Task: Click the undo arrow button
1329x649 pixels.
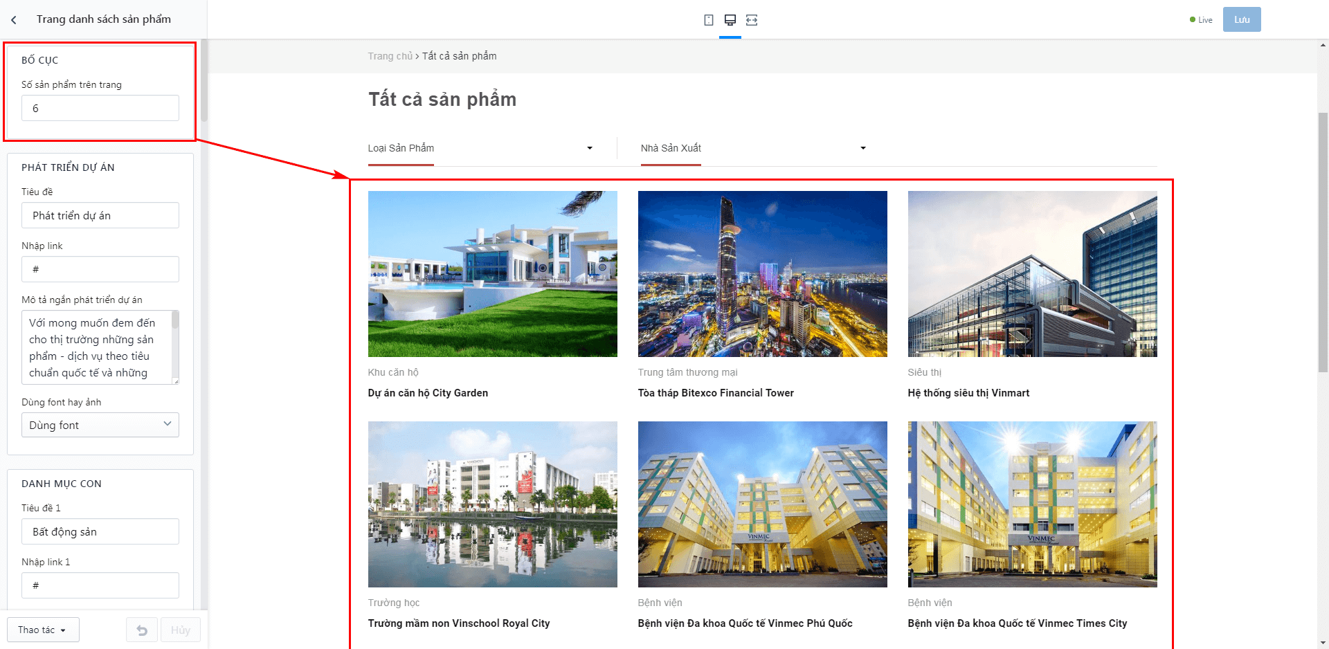Action: tap(142, 630)
